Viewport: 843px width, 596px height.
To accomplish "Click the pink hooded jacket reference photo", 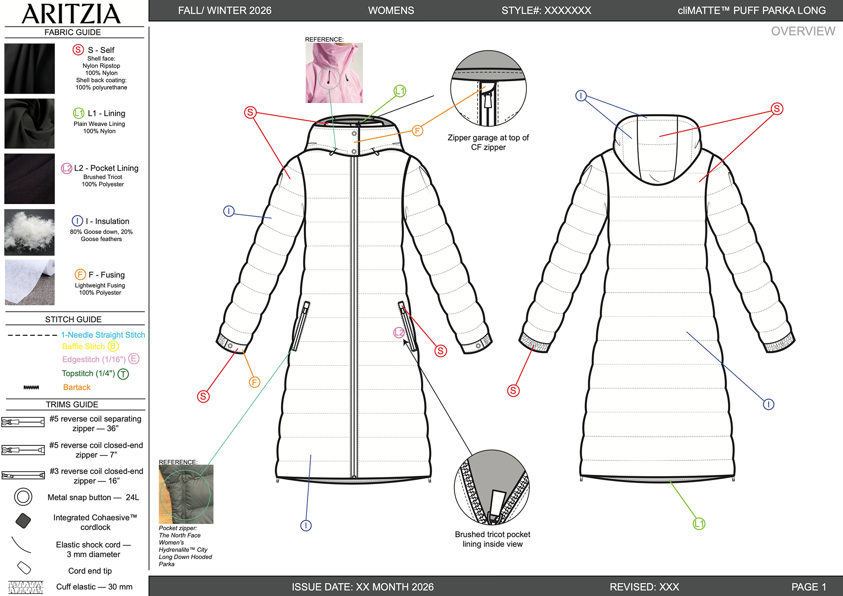I will [x=334, y=73].
